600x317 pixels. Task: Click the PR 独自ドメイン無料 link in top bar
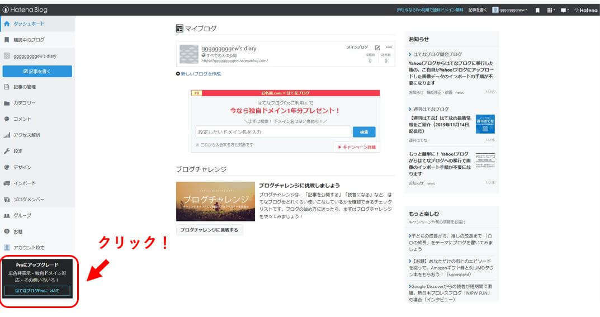click(x=429, y=10)
